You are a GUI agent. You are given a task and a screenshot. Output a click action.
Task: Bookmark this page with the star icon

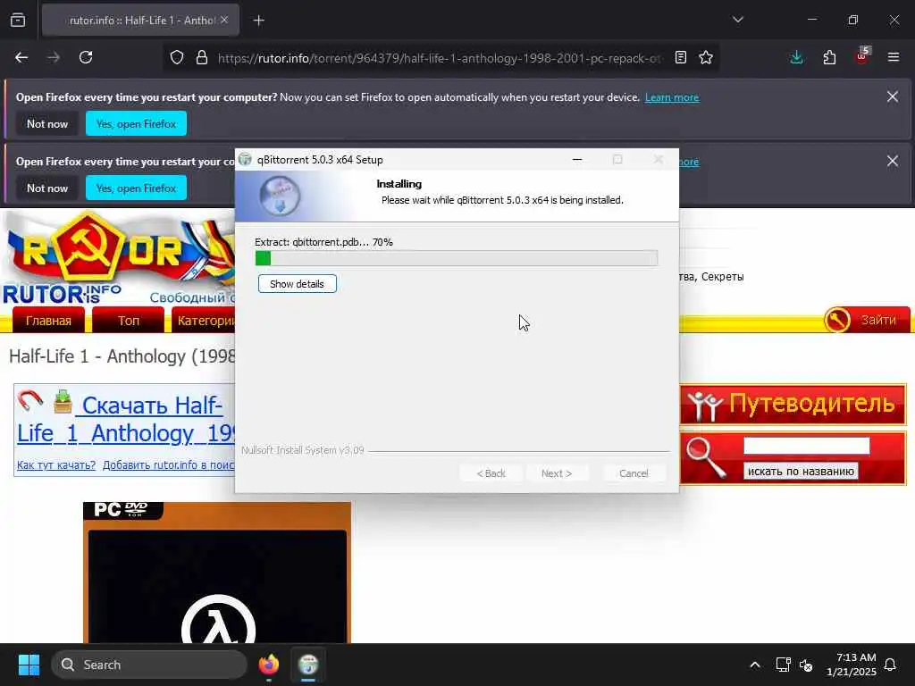pyautogui.click(x=706, y=58)
